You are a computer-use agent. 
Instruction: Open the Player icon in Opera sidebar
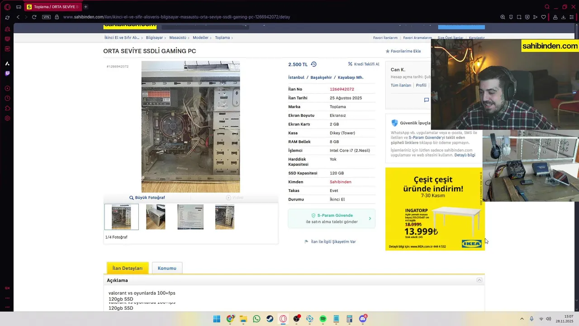point(7,88)
